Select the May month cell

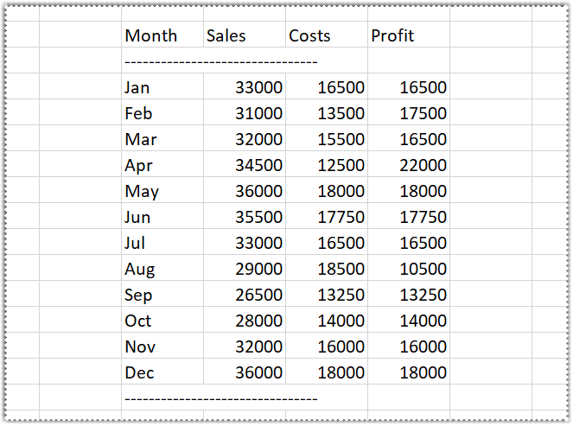(x=142, y=191)
